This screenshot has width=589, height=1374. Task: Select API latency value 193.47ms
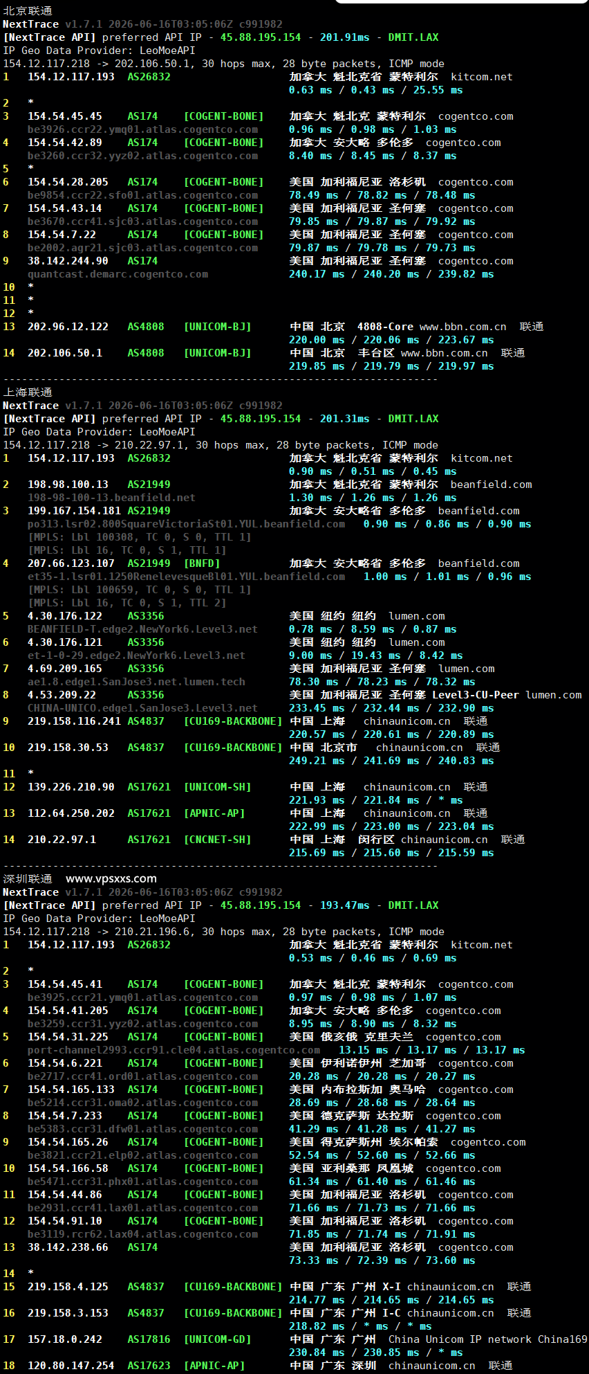click(x=345, y=905)
